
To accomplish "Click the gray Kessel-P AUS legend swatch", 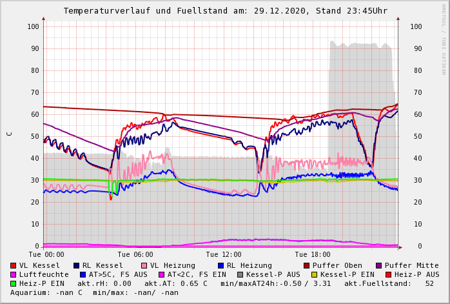I will [x=240, y=274].
